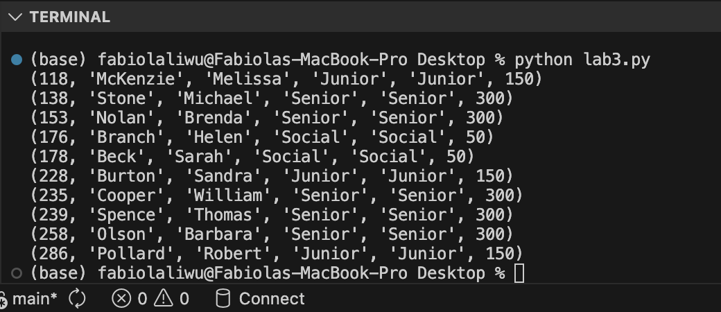Click the hollow circle prompt decoration
The height and width of the screenshot is (312, 721).
(x=17, y=272)
